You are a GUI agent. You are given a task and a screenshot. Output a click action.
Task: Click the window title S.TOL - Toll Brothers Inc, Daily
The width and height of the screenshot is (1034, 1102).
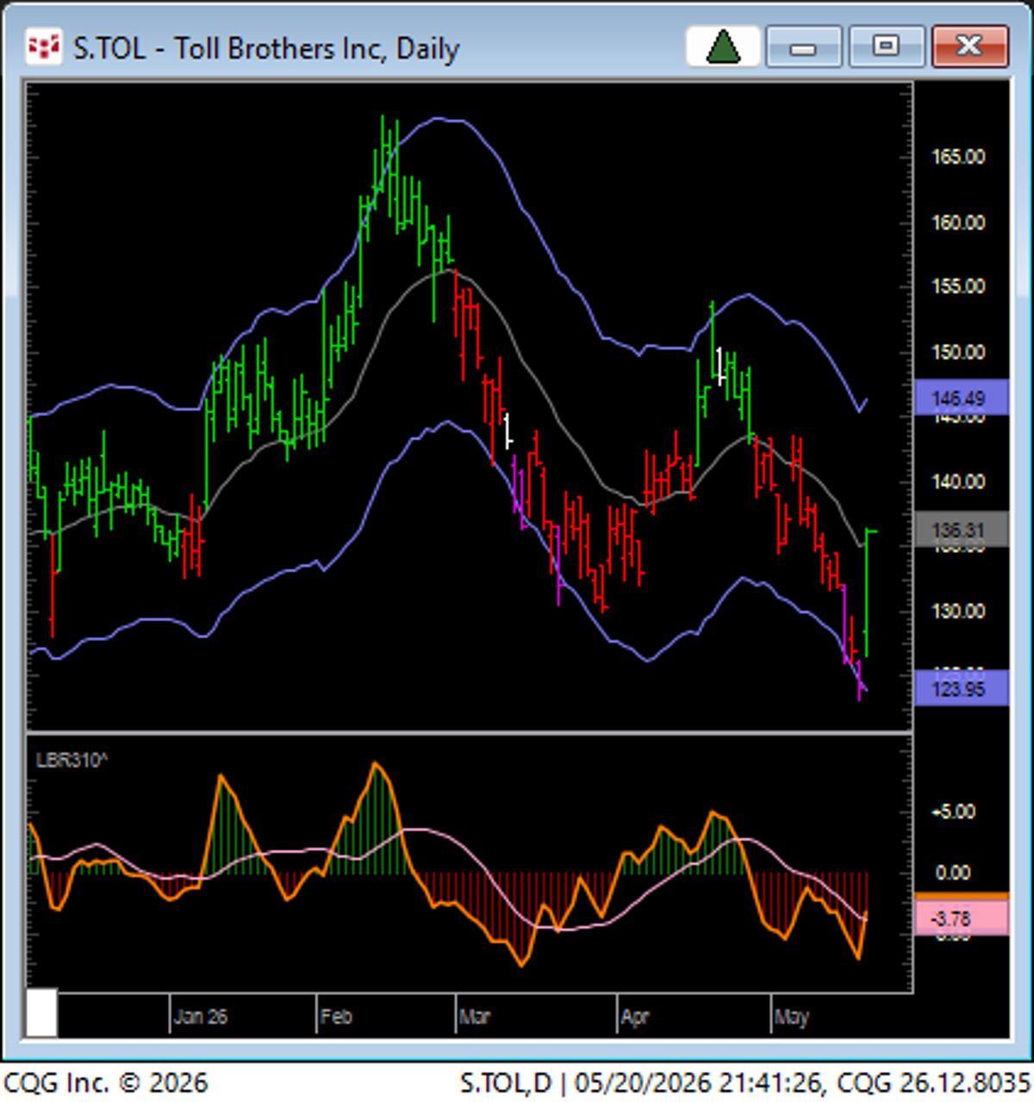[x=266, y=47]
